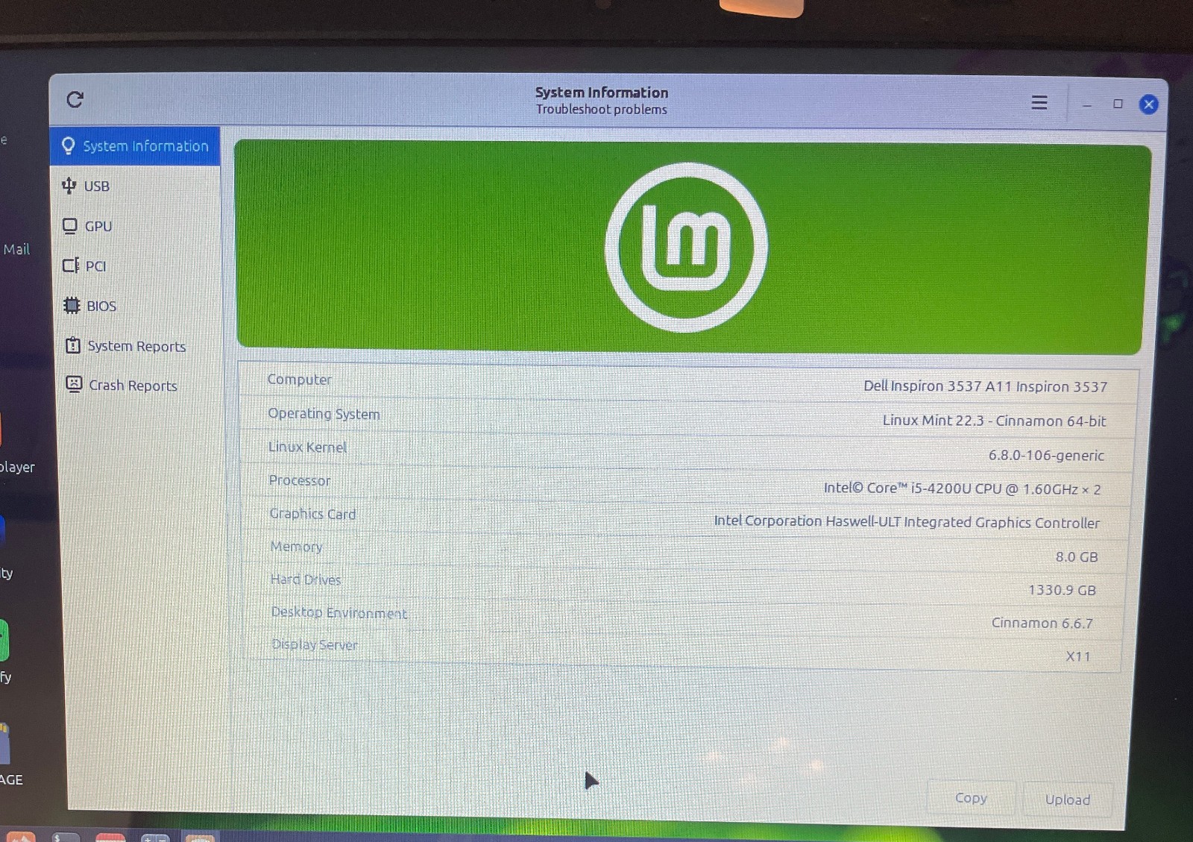Click the Crash Reports icon
Image resolution: width=1193 pixels, height=842 pixels.
74,384
